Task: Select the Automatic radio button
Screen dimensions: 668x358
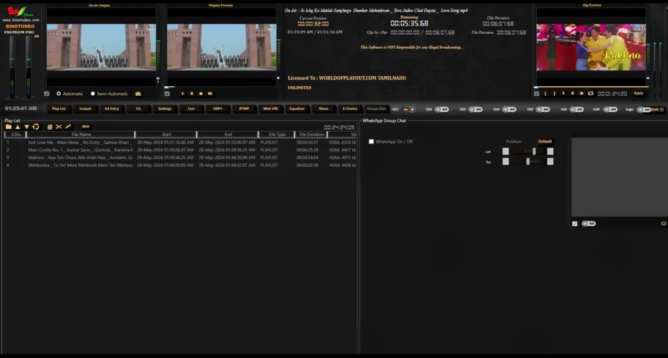Action: pyautogui.click(x=59, y=94)
